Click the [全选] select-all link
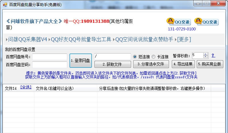 click(26, 87)
